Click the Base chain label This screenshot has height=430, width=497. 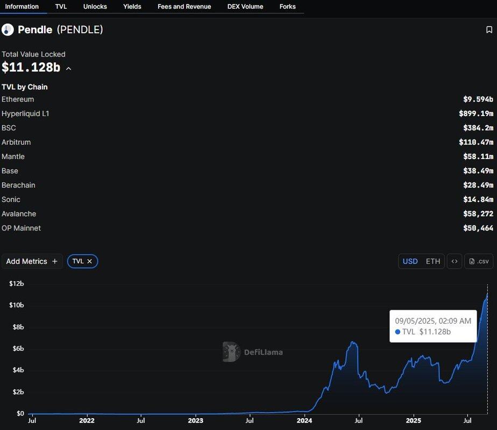[x=10, y=171]
